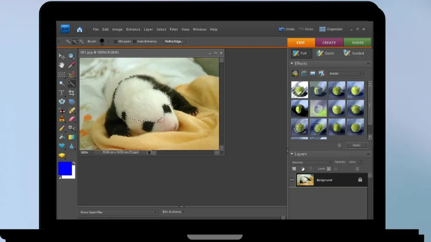431x242 pixels.
Task: Select the Type tool
Action: pos(61,93)
